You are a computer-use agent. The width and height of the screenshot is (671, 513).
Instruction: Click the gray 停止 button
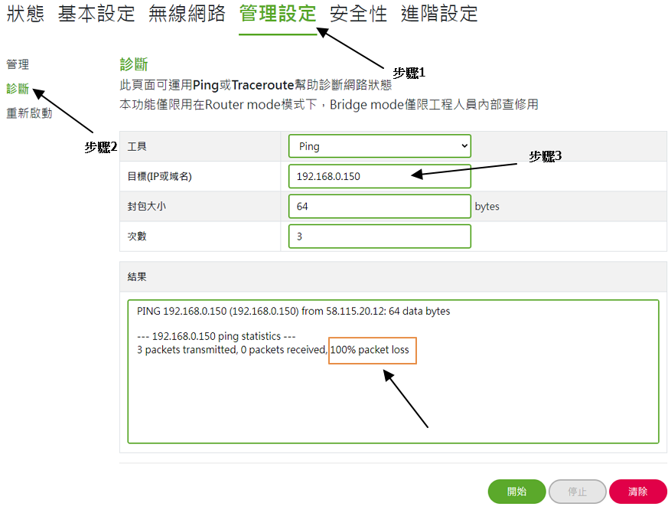[577, 492]
